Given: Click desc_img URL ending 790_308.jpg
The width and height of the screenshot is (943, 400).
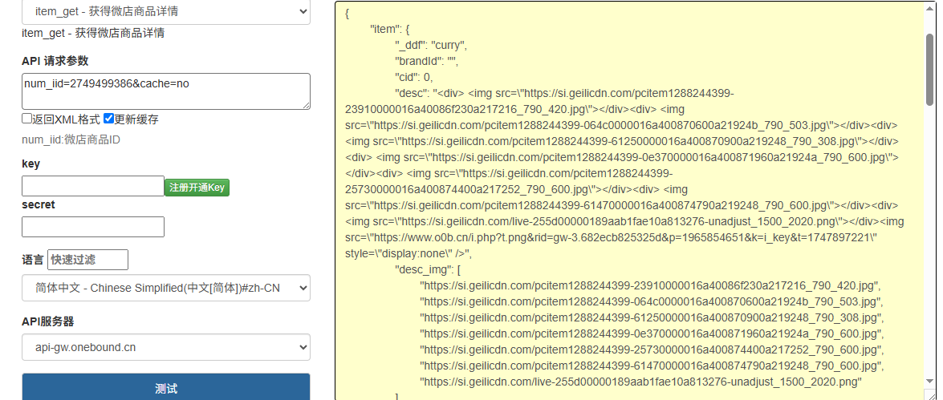Looking at the screenshot, I should tap(652, 317).
